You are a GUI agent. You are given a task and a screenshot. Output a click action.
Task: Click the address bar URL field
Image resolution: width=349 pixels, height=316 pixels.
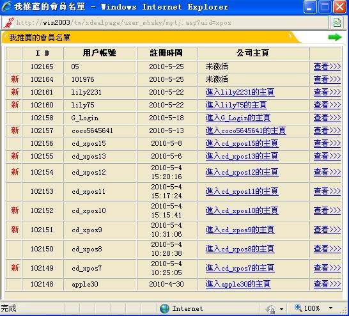pyautogui.click(x=171, y=23)
